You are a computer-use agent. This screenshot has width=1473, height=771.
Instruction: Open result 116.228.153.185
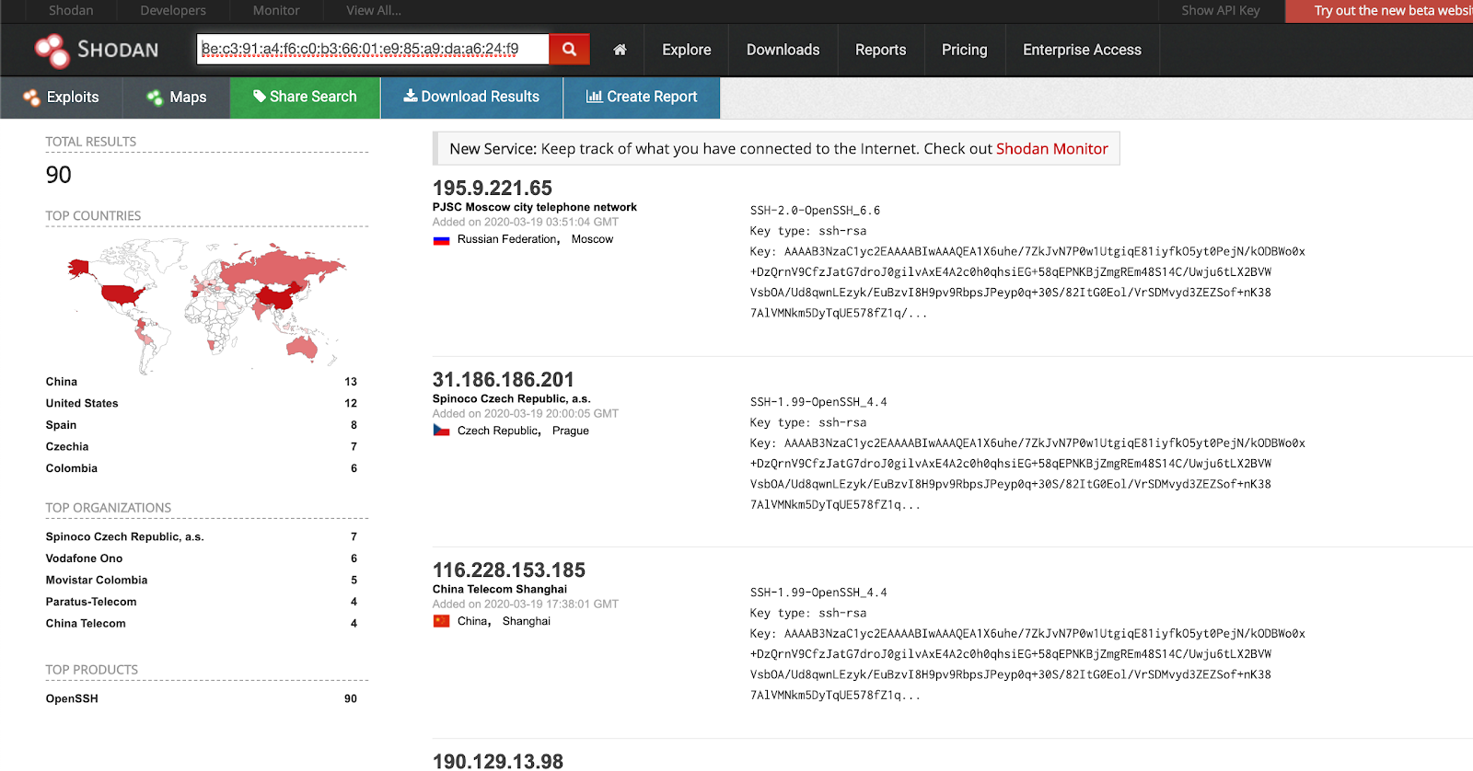509,570
